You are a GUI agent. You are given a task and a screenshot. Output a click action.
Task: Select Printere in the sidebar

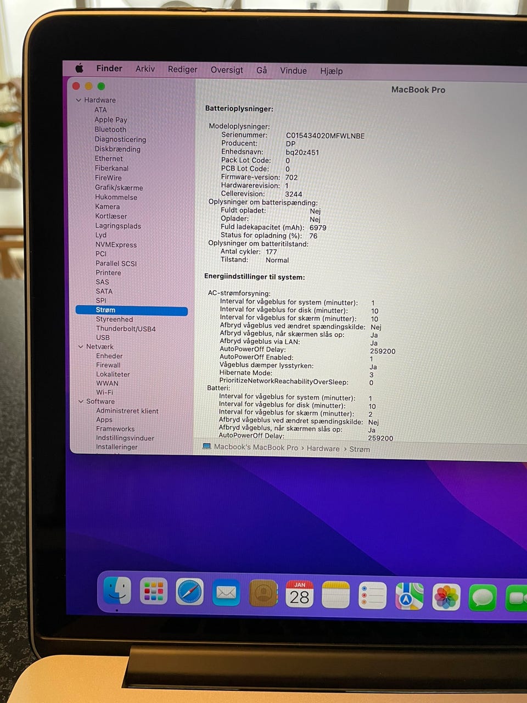point(108,272)
